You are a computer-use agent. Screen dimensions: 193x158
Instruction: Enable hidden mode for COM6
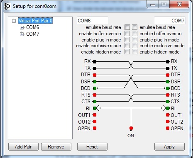coord(127,52)
